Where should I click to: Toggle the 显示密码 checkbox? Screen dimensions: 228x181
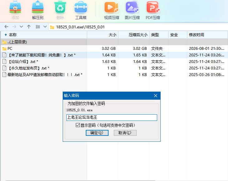[78, 125]
